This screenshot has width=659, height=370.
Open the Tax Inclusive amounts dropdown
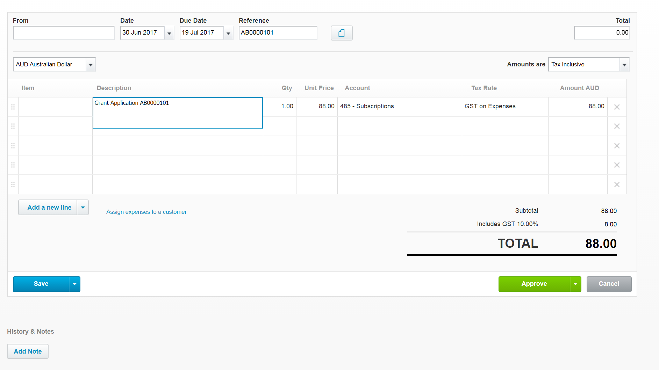point(624,65)
